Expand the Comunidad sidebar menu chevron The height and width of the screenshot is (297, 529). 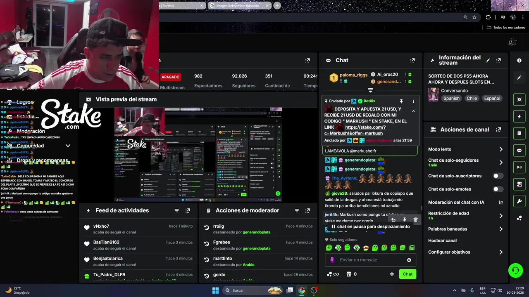click(68, 146)
